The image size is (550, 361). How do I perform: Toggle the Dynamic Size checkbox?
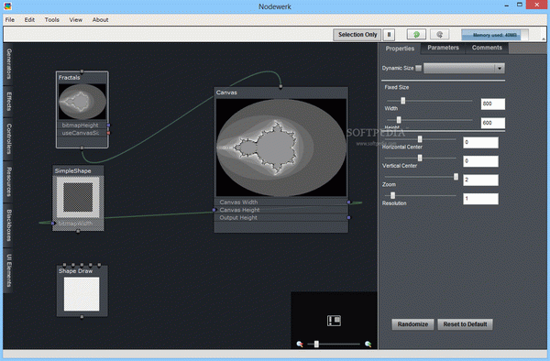pos(419,68)
